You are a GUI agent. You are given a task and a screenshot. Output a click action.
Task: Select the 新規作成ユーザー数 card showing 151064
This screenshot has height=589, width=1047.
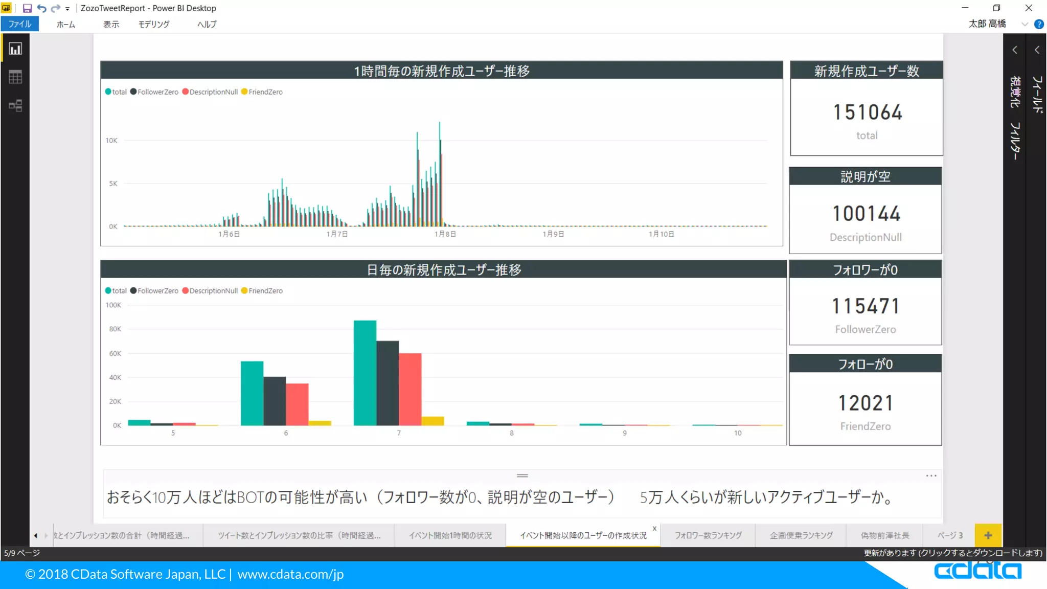pyautogui.click(x=867, y=108)
